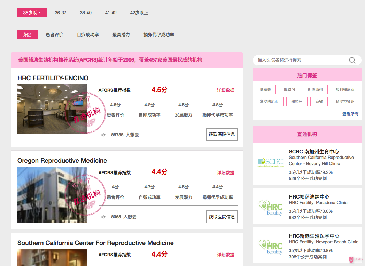Click the Southern California Center clinic photo
365x266 pixels.
pyautogui.click(x=52, y=257)
